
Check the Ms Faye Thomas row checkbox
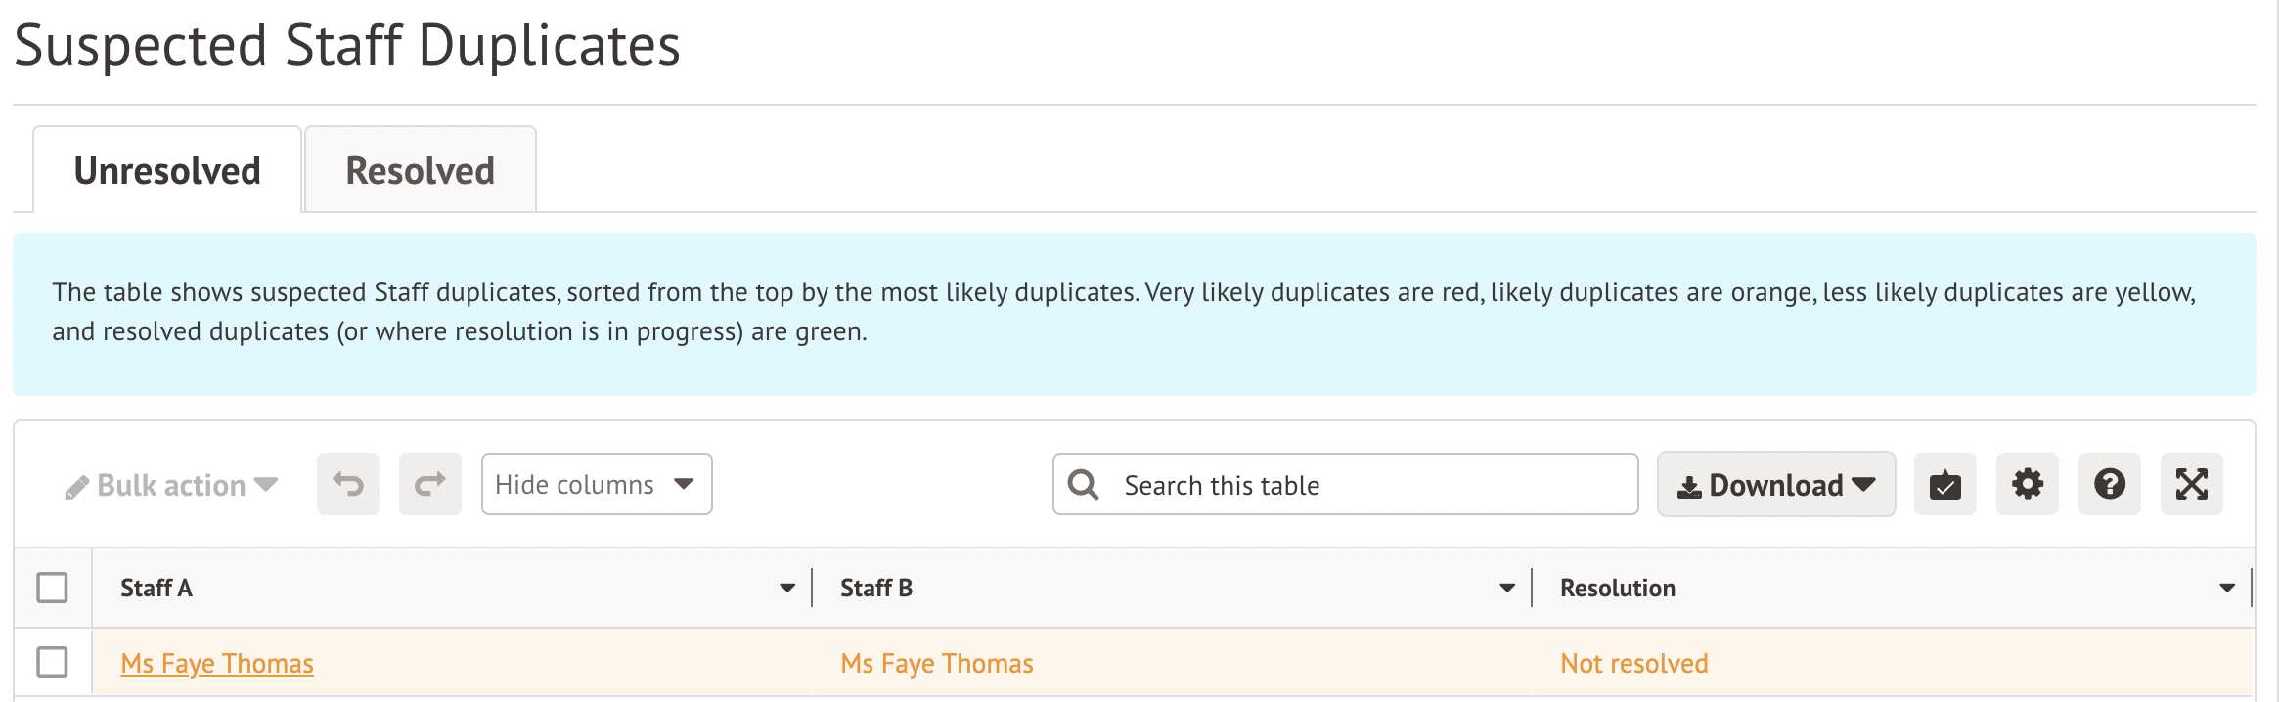(x=52, y=662)
